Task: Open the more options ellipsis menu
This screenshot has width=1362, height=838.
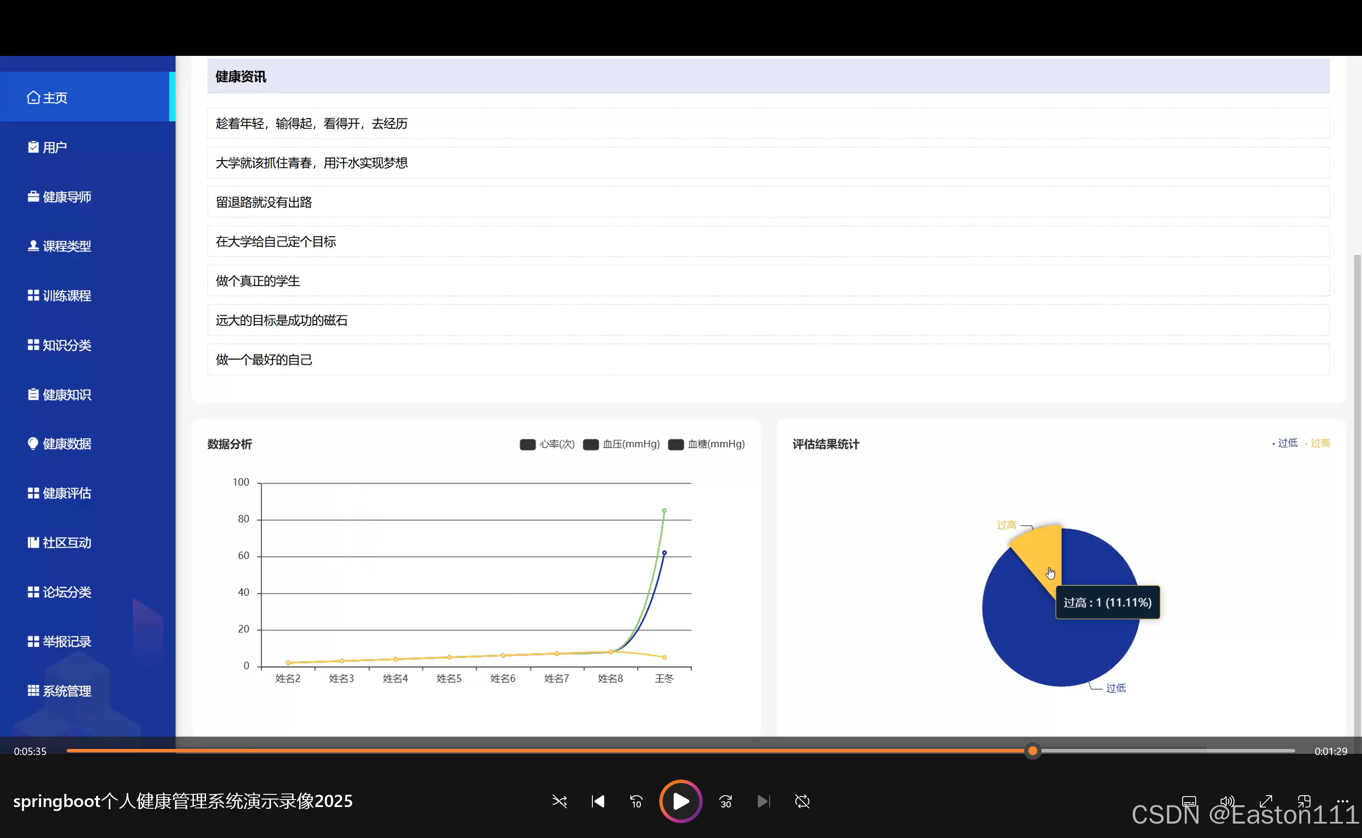Action: [x=1342, y=801]
